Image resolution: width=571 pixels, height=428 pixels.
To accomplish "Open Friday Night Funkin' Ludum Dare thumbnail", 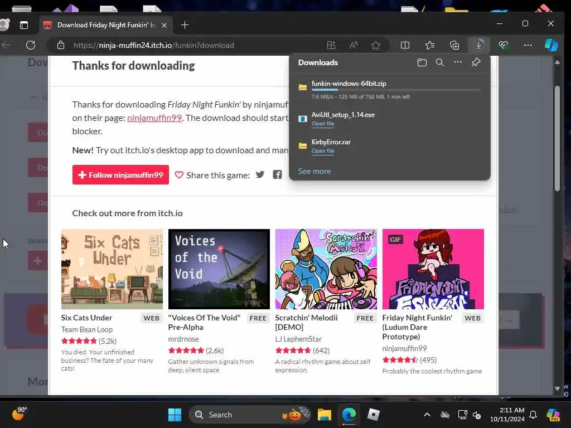I will (433, 269).
